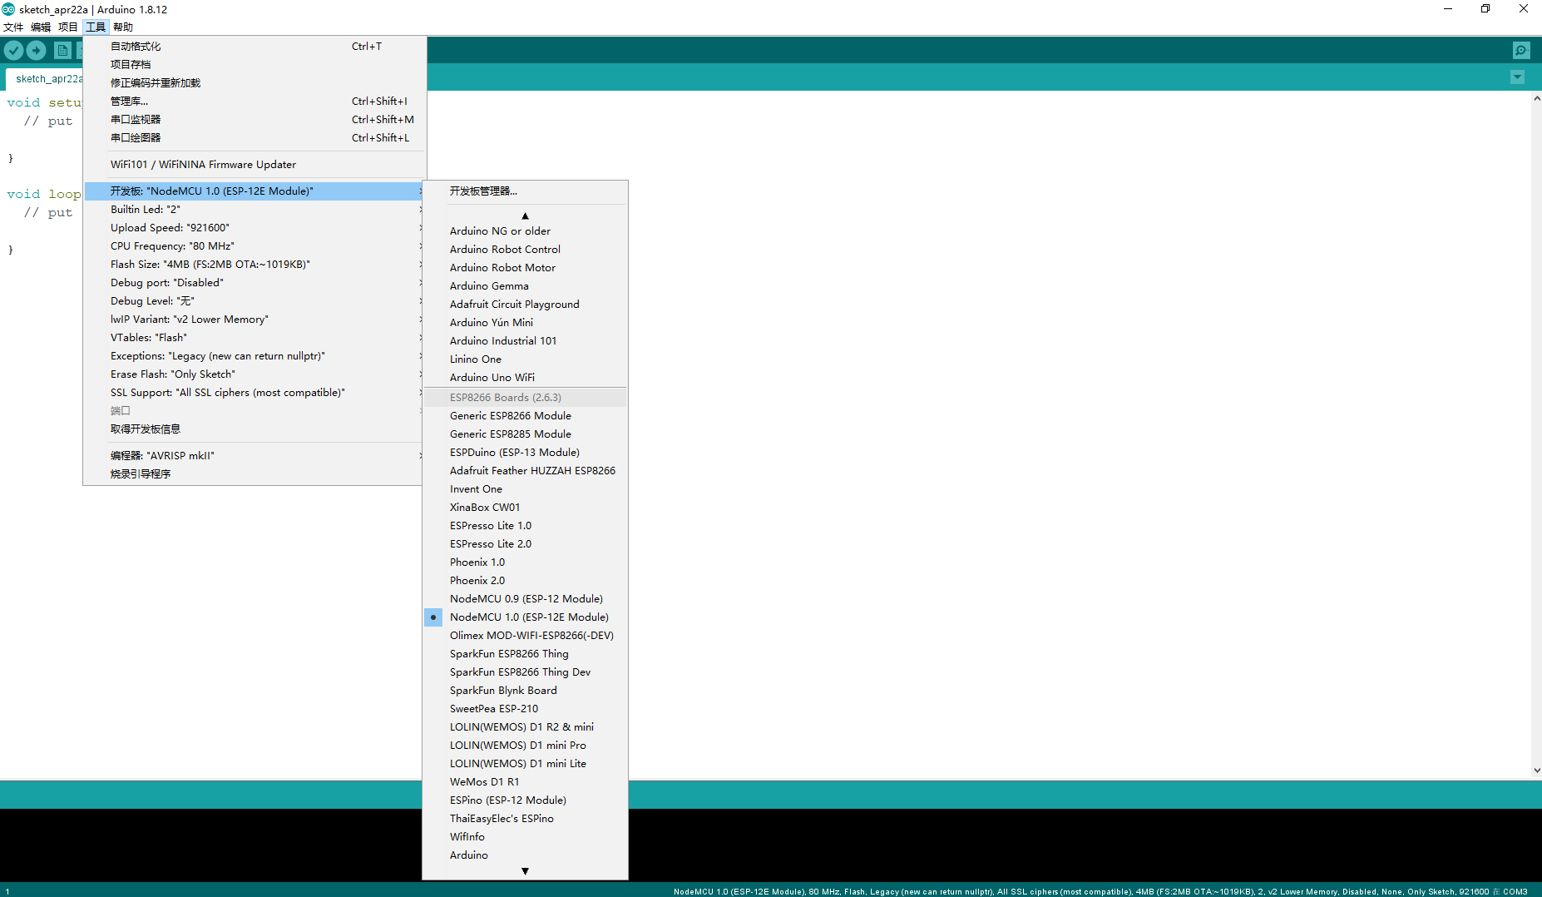The image size is (1542, 897).
Task: Choose Generic ESP8285 Module board
Action: click(526, 434)
